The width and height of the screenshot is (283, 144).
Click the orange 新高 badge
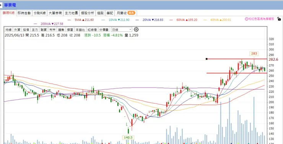(x=131, y=13)
